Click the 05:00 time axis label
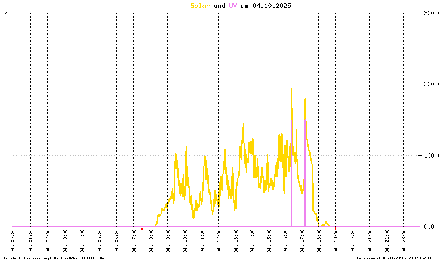 pyautogui.click(x=99, y=241)
